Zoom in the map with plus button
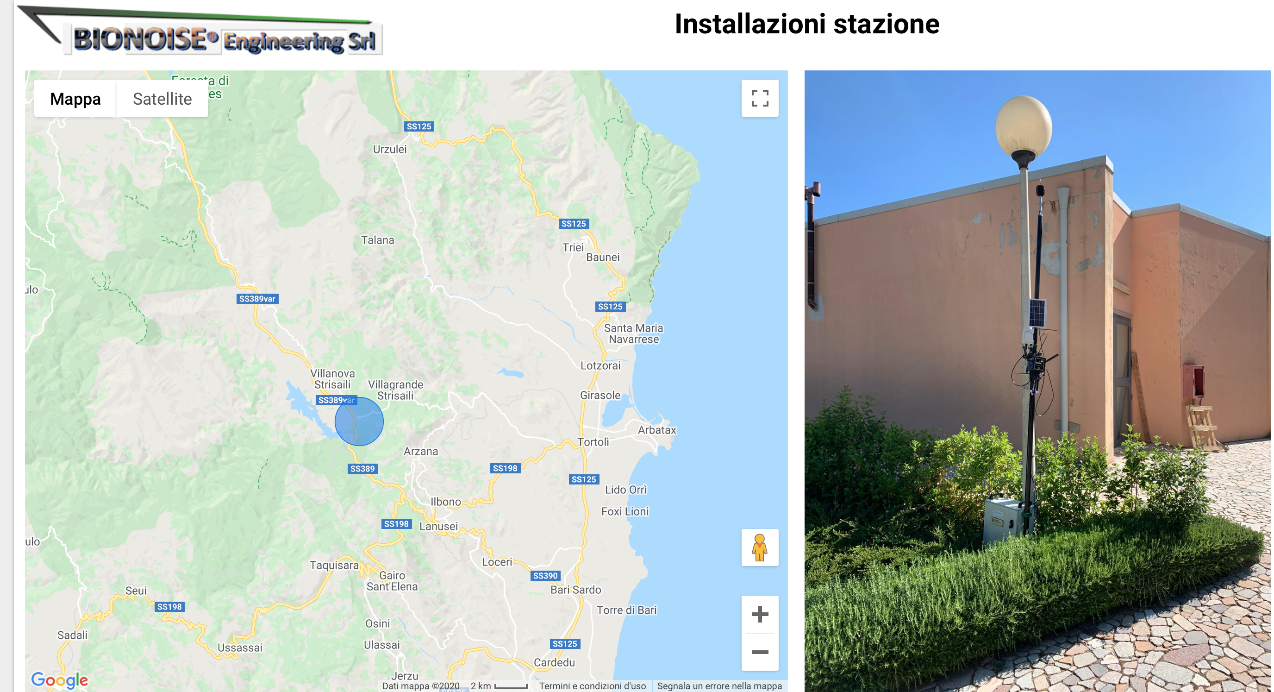The image size is (1274, 692). [760, 614]
